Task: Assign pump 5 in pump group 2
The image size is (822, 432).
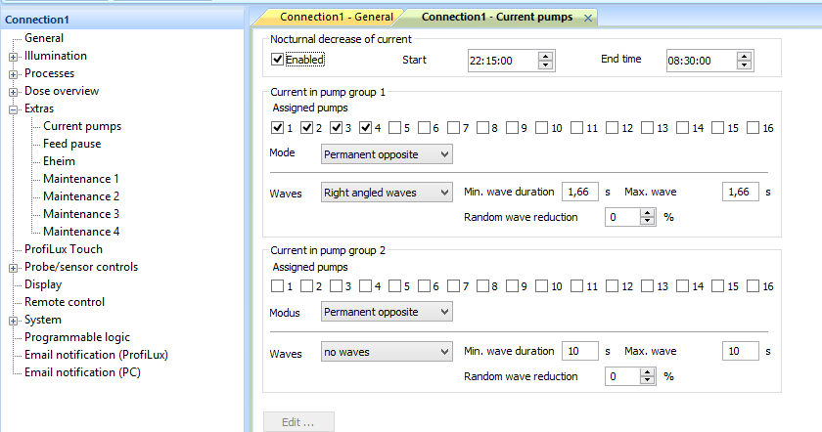Action: pyautogui.click(x=395, y=286)
